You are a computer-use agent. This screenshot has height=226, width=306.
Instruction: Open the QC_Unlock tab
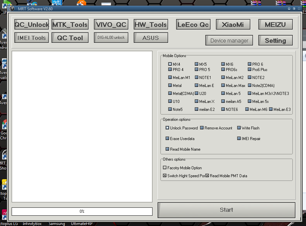tap(31, 25)
